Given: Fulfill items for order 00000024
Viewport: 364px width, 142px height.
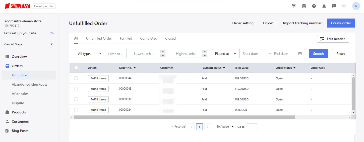Looking at the screenshot, I should click(98, 110).
